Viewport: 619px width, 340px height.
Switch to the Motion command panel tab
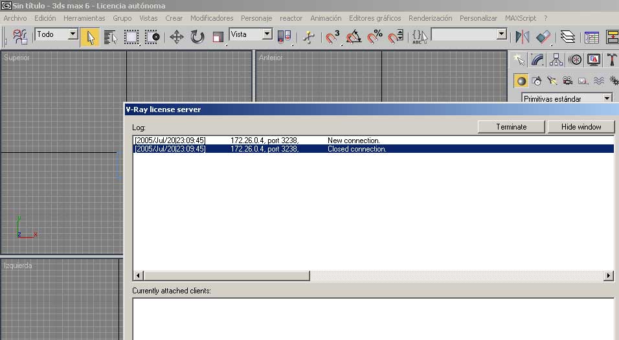coord(575,60)
